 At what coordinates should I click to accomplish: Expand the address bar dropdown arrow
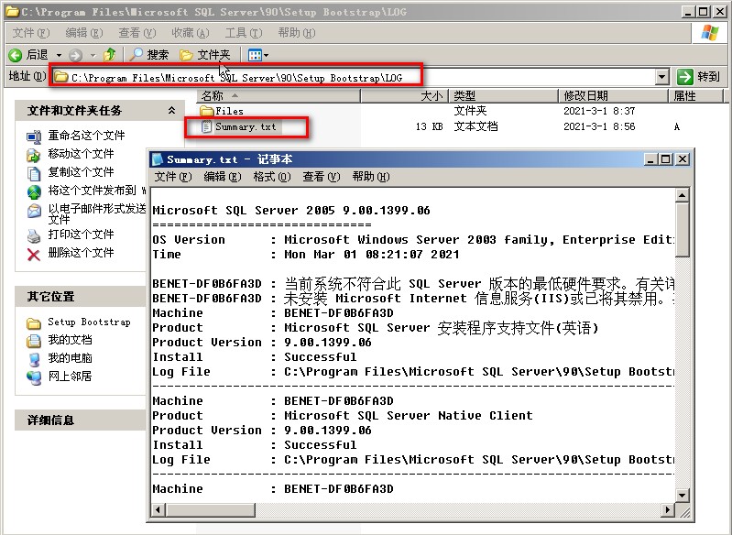662,77
